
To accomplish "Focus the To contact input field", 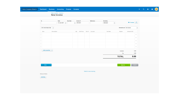I will click(49, 23).
